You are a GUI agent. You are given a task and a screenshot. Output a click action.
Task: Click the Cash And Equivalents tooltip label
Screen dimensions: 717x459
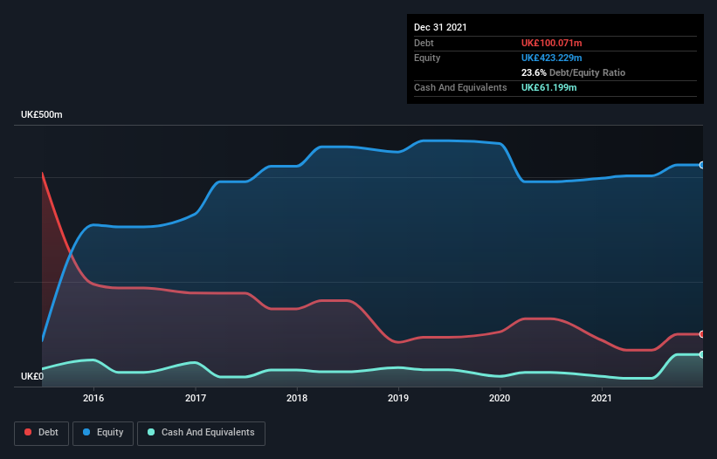point(460,87)
